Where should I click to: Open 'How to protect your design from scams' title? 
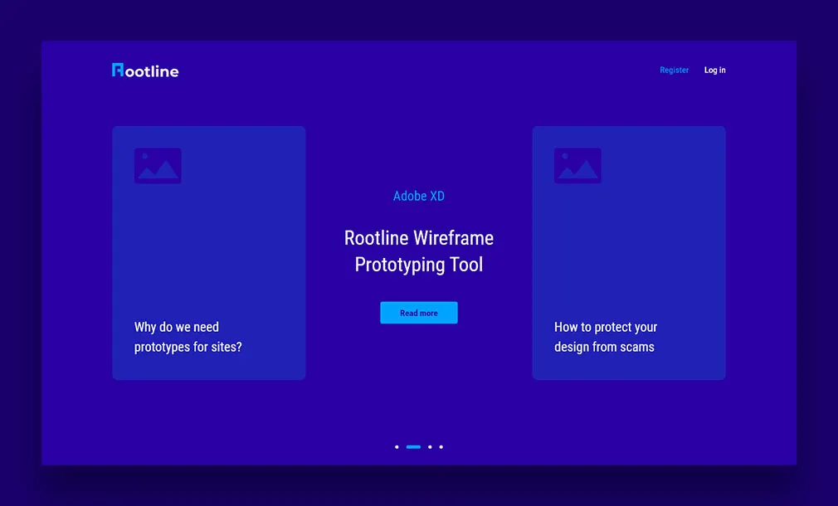coord(606,337)
